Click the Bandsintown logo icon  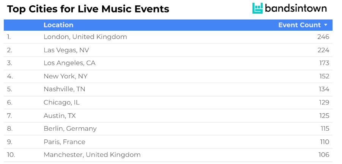(x=257, y=8)
